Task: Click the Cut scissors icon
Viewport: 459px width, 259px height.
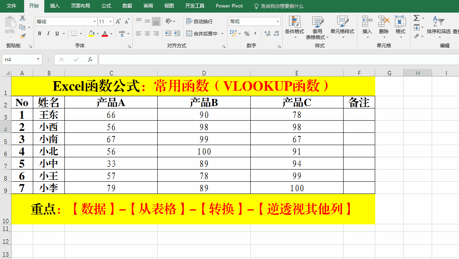Action: coord(23,18)
